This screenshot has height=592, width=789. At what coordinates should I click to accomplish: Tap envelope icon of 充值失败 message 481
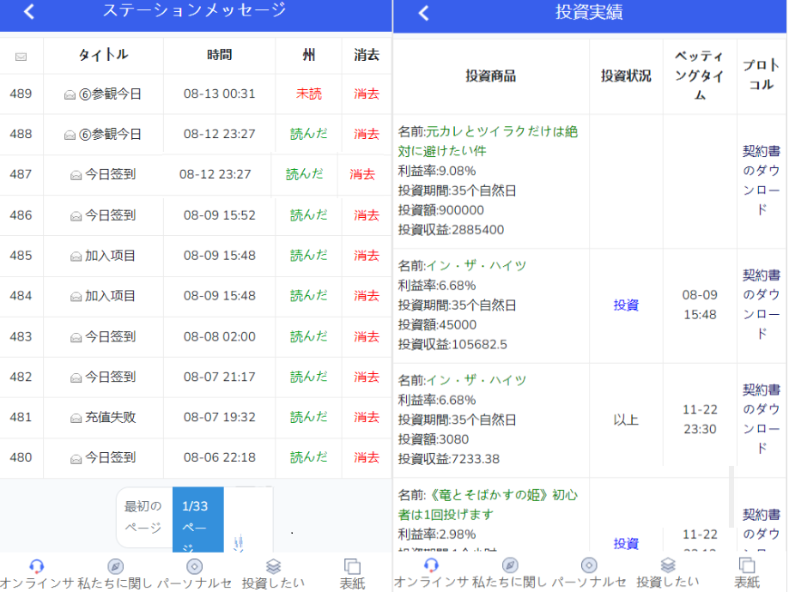point(76,418)
